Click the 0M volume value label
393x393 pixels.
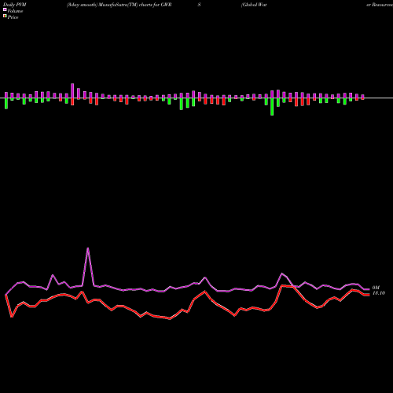tap(376, 288)
